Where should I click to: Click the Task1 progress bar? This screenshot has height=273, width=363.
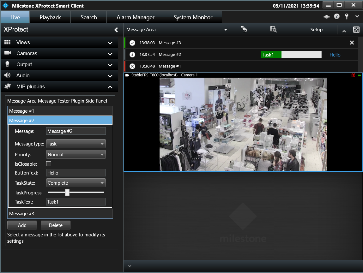click(x=291, y=55)
